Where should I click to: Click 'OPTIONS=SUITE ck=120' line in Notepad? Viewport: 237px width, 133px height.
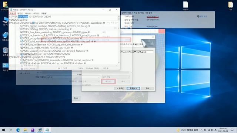pyautogui.click(x=45, y=54)
